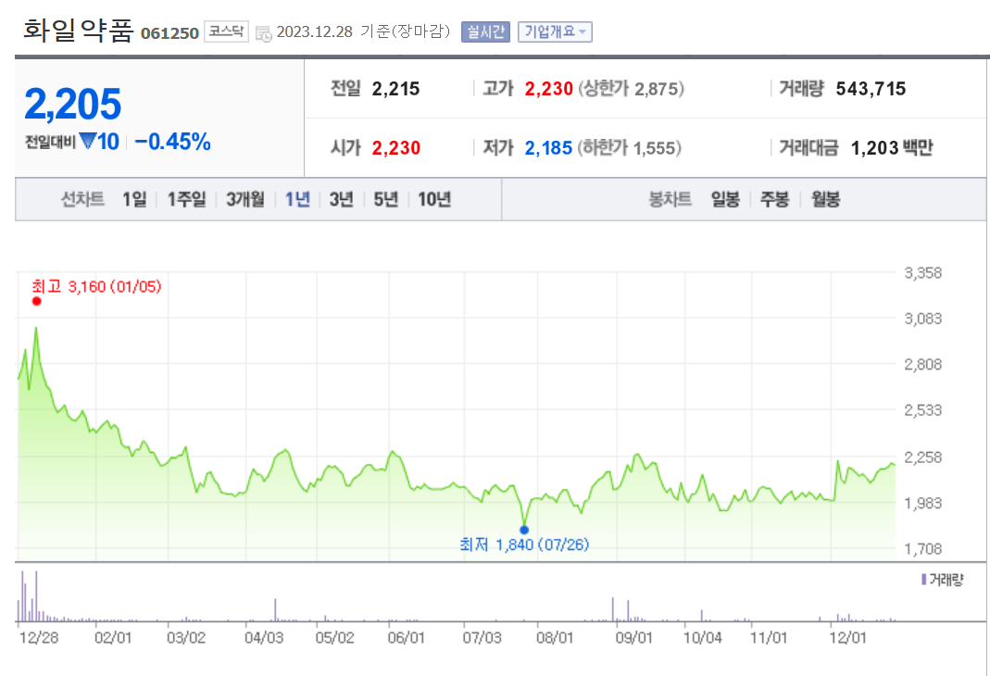Click the -0.45% change rate
Image resolution: width=990 pixels, height=676 pixels.
[x=172, y=142]
